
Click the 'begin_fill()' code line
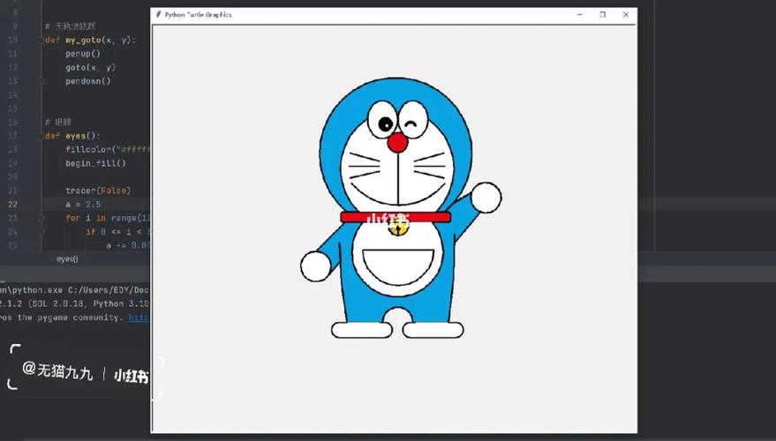point(95,163)
